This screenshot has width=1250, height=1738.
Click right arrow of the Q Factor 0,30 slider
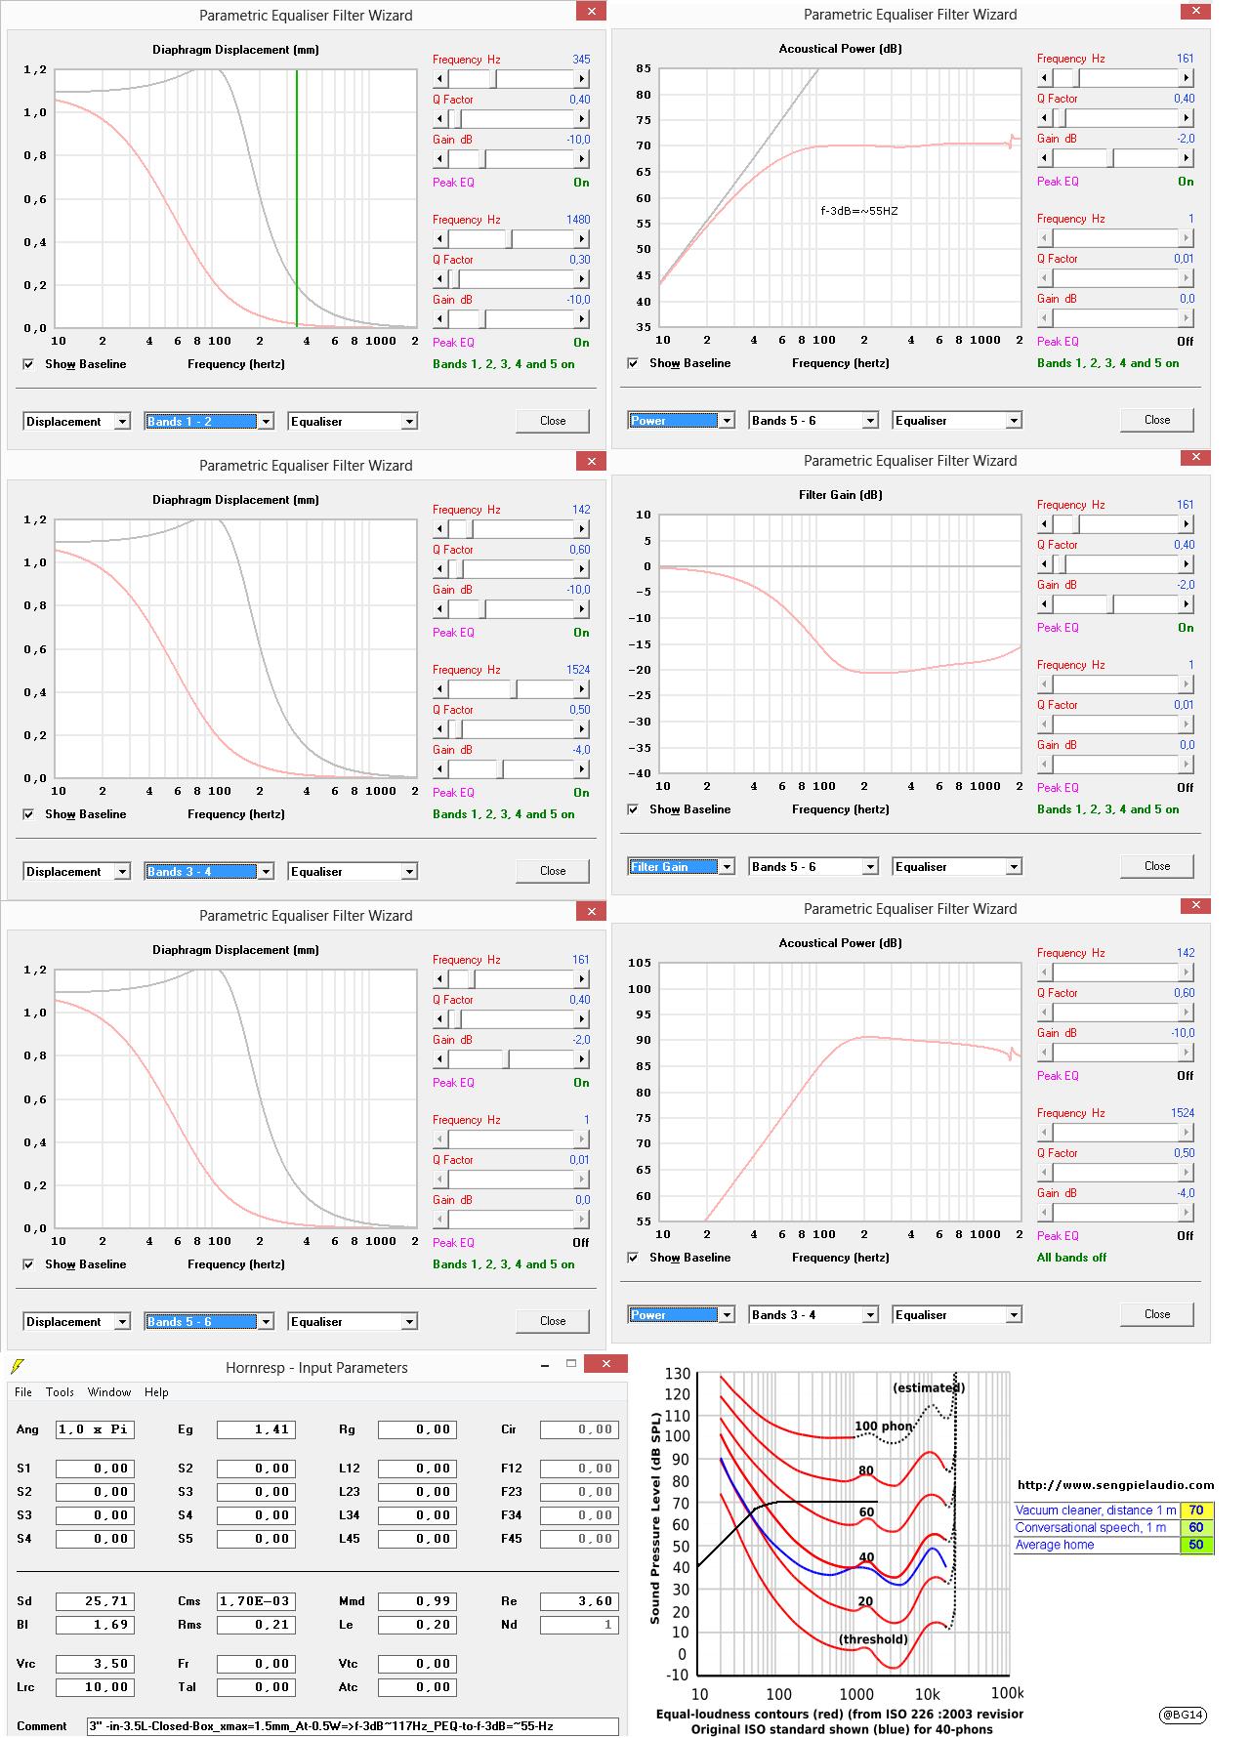(x=582, y=279)
